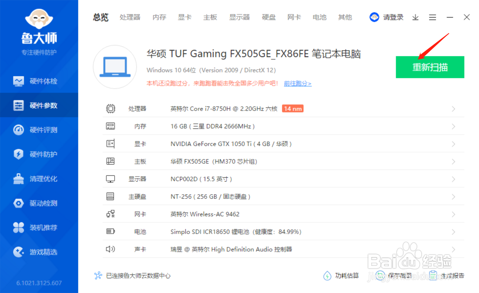The width and height of the screenshot is (479, 293).
Task: Expand the 内存 row chevron
Action: pyautogui.click(x=454, y=126)
